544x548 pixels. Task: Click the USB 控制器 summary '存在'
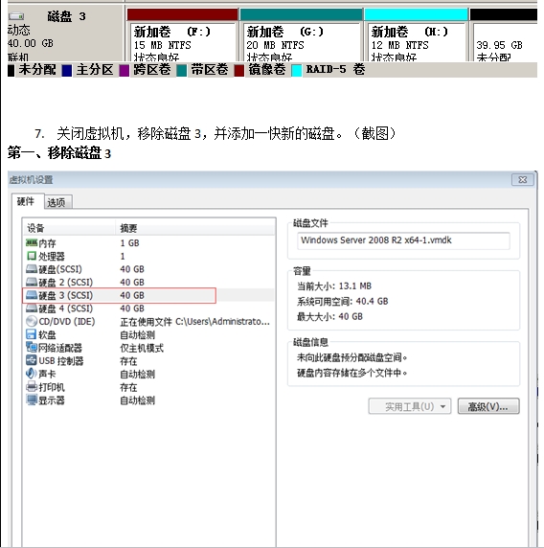point(128,361)
